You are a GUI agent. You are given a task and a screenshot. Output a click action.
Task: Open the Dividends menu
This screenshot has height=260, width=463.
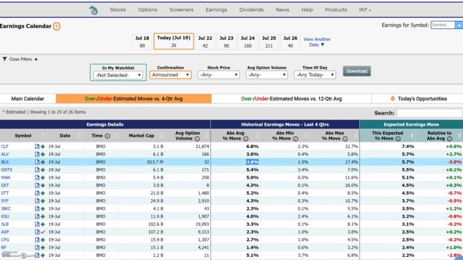[x=251, y=10]
